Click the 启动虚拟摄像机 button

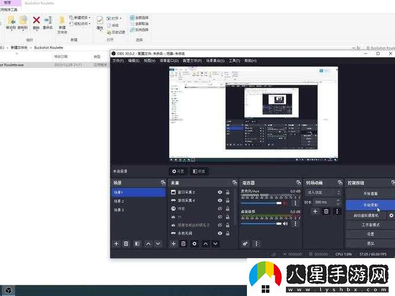(366, 215)
